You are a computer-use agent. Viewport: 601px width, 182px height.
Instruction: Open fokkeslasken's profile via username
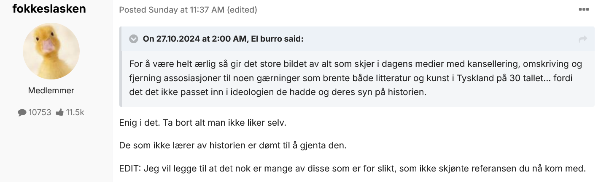[x=49, y=8]
